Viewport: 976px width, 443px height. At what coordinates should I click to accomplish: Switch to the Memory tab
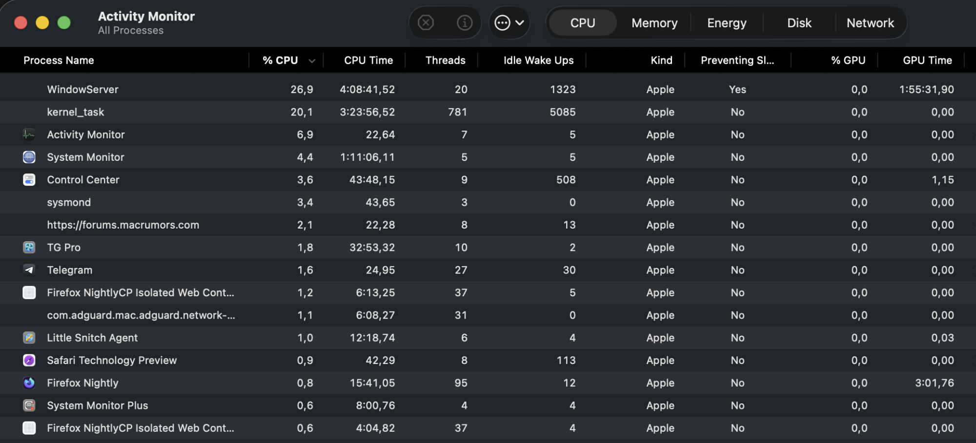654,23
